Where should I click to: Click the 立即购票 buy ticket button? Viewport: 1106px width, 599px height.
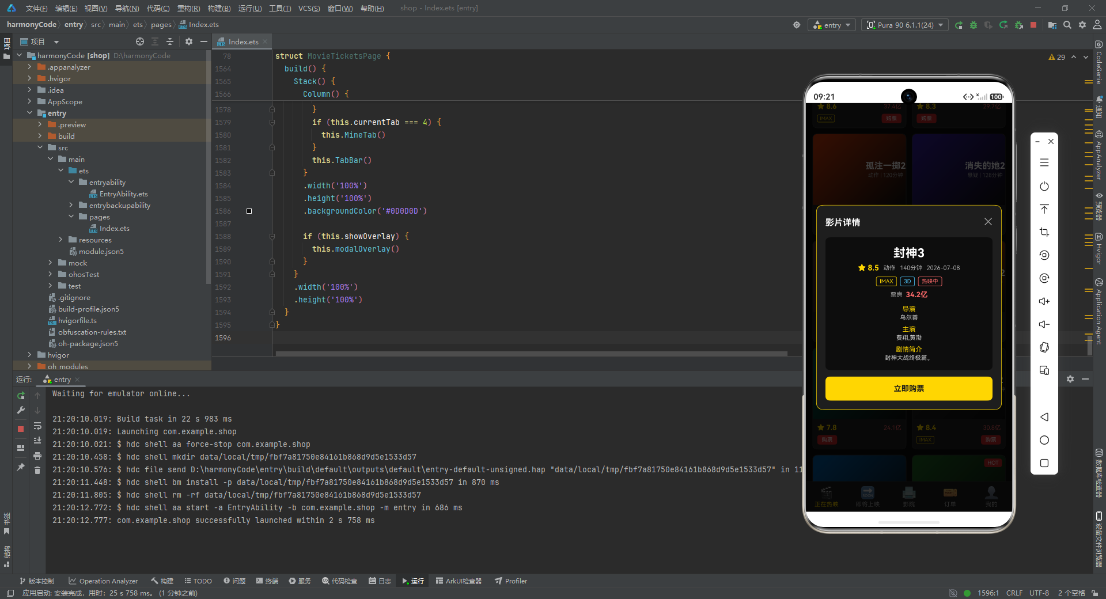pyautogui.click(x=908, y=388)
